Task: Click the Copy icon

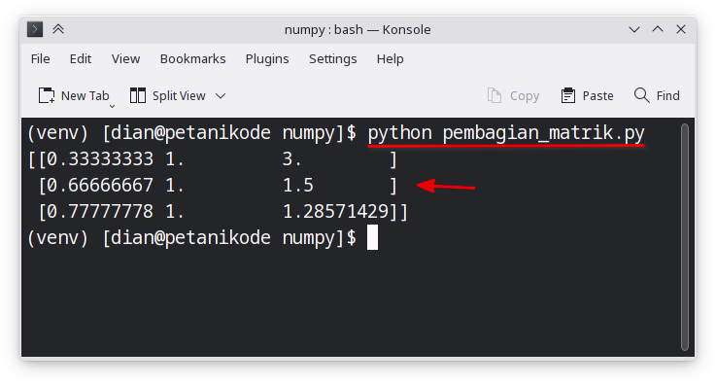Action: tap(494, 95)
